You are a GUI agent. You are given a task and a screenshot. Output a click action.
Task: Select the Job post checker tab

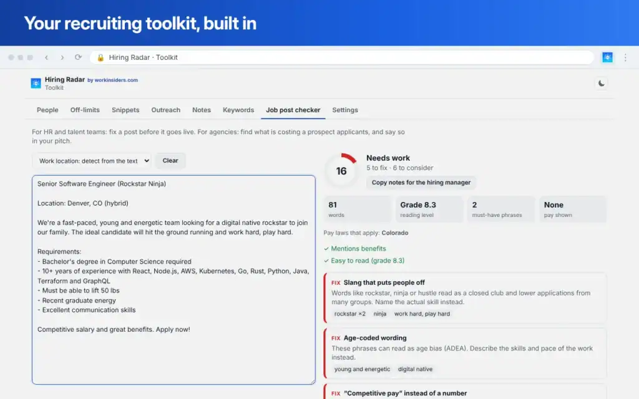[x=293, y=110]
